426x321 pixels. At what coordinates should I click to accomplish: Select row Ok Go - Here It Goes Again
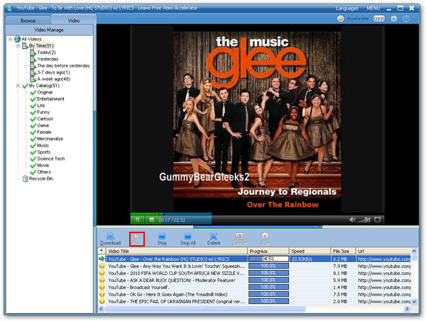tap(255, 295)
